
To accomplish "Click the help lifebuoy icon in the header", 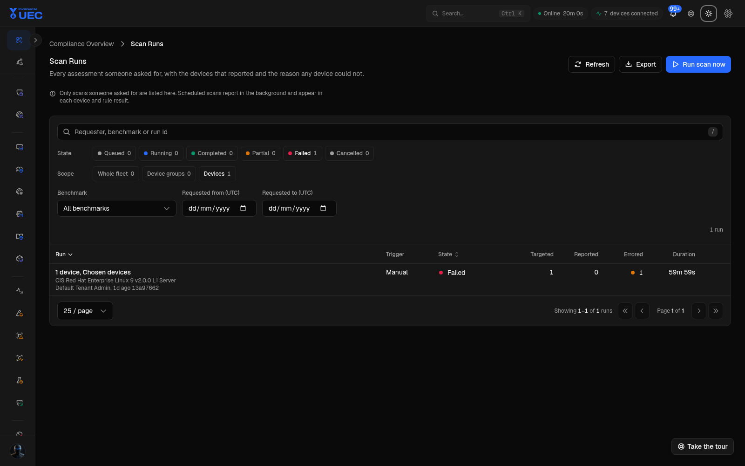I will point(691,14).
